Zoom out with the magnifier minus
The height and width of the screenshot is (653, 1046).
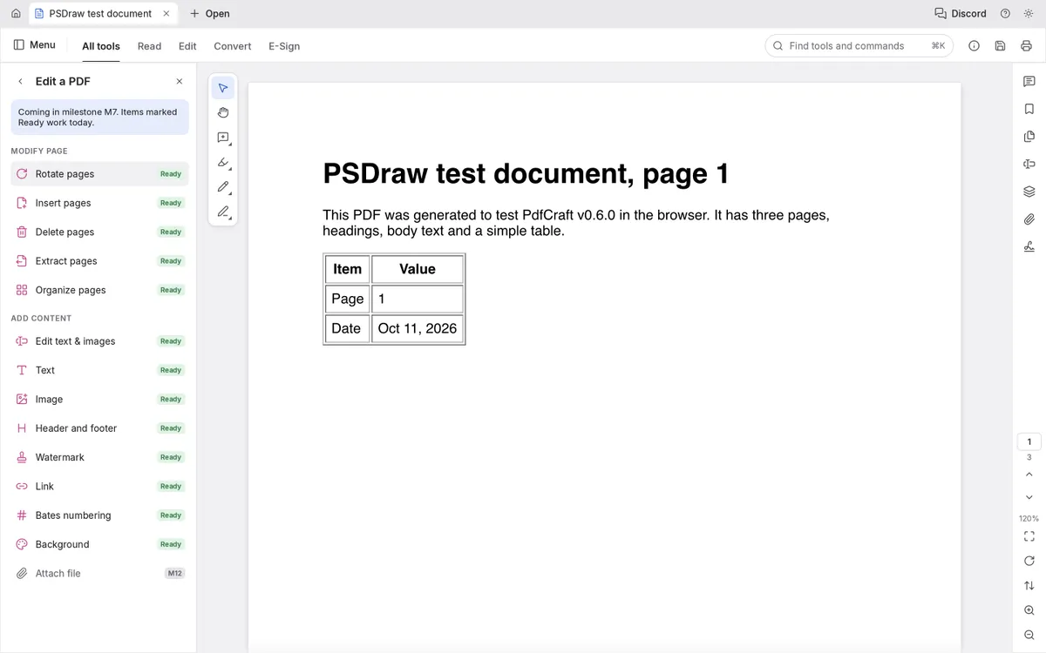pos(1029,635)
